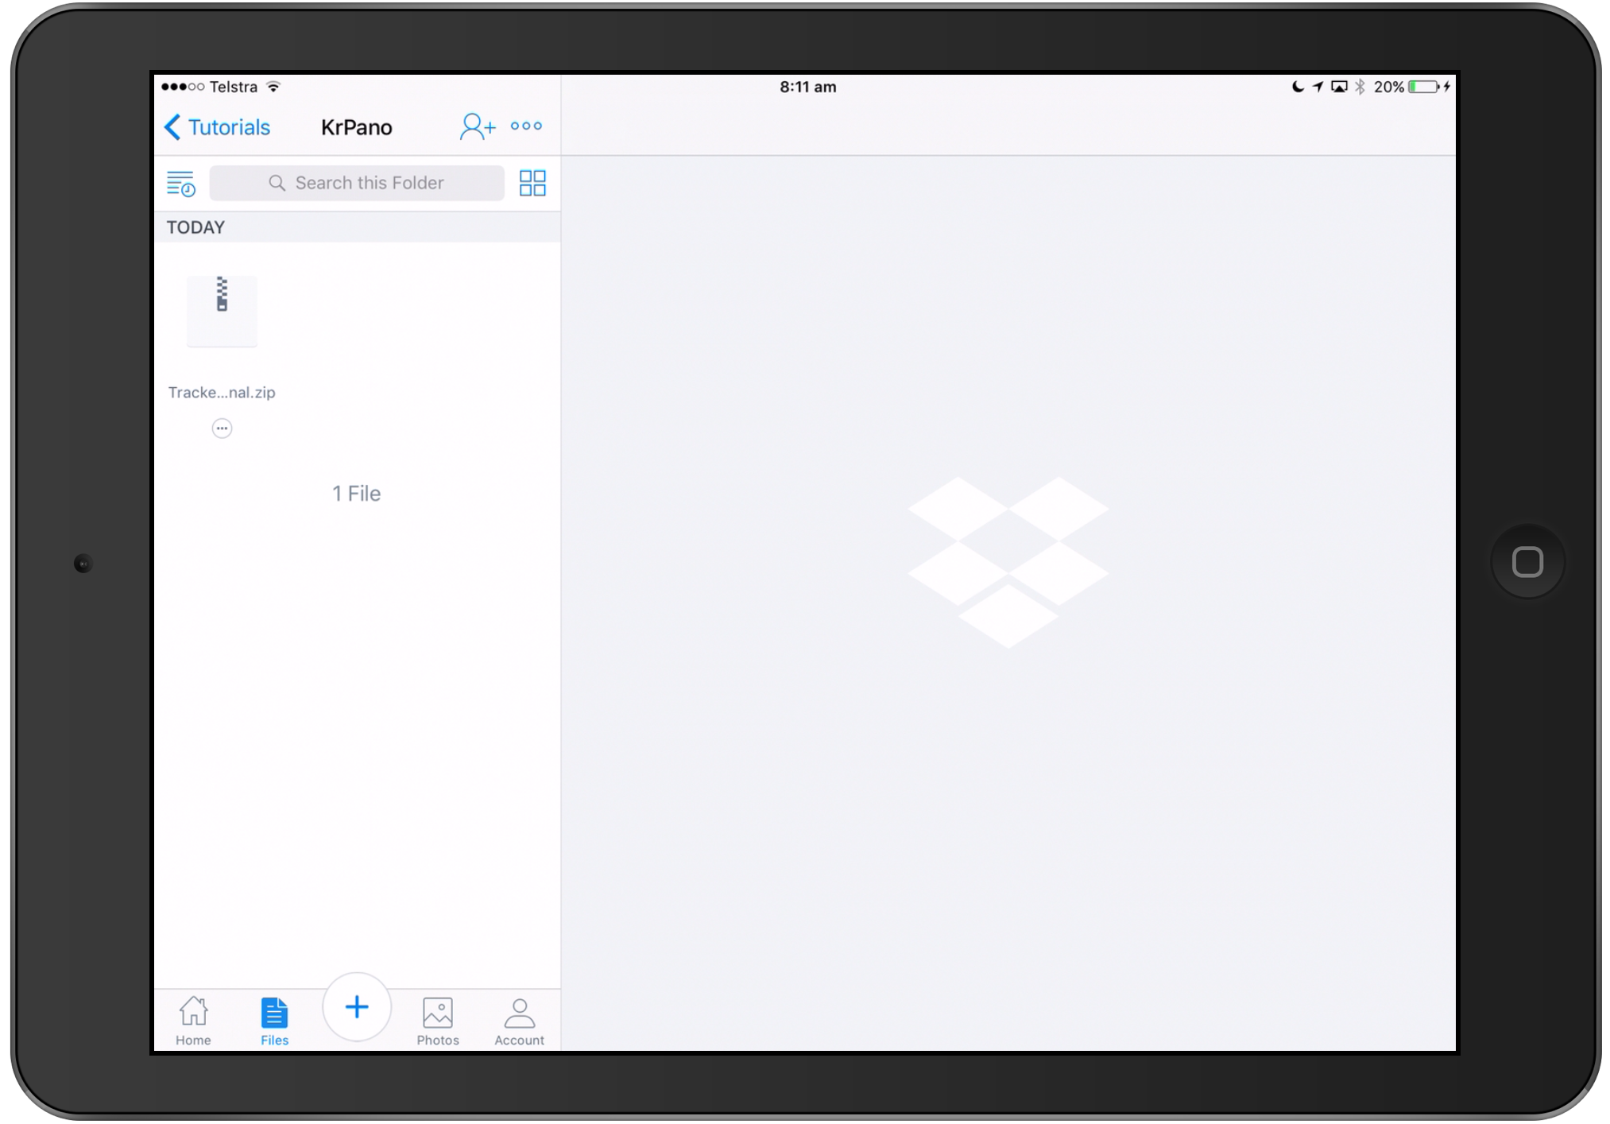Tap the Bluetooth status icon
This screenshot has width=1610, height=1124.
pos(1360,87)
